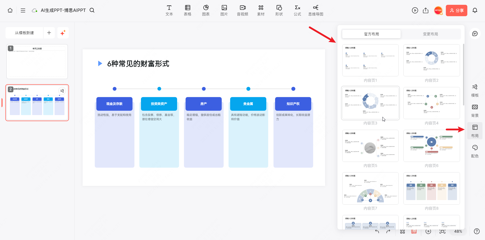Select the 投资类资产 card header
Image resolution: width=485 pixels, height=240 pixels.
tap(159, 104)
